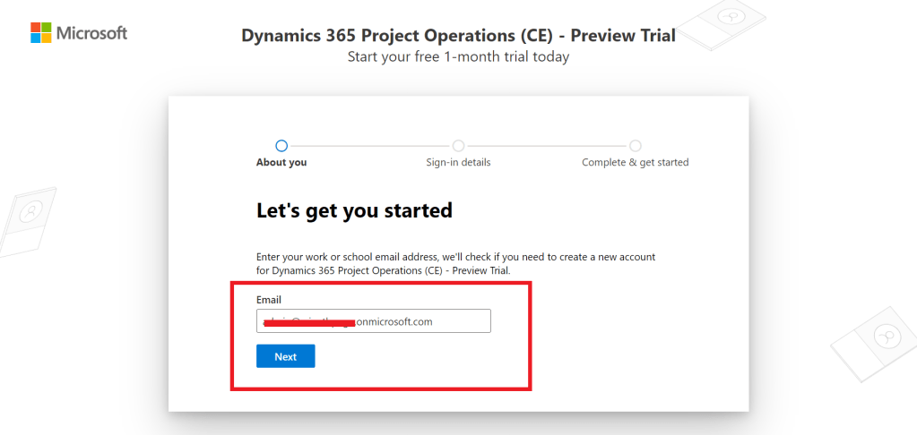Click the Microsoft four-color square logo
Screen dimensions: 917x435
click(41, 33)
